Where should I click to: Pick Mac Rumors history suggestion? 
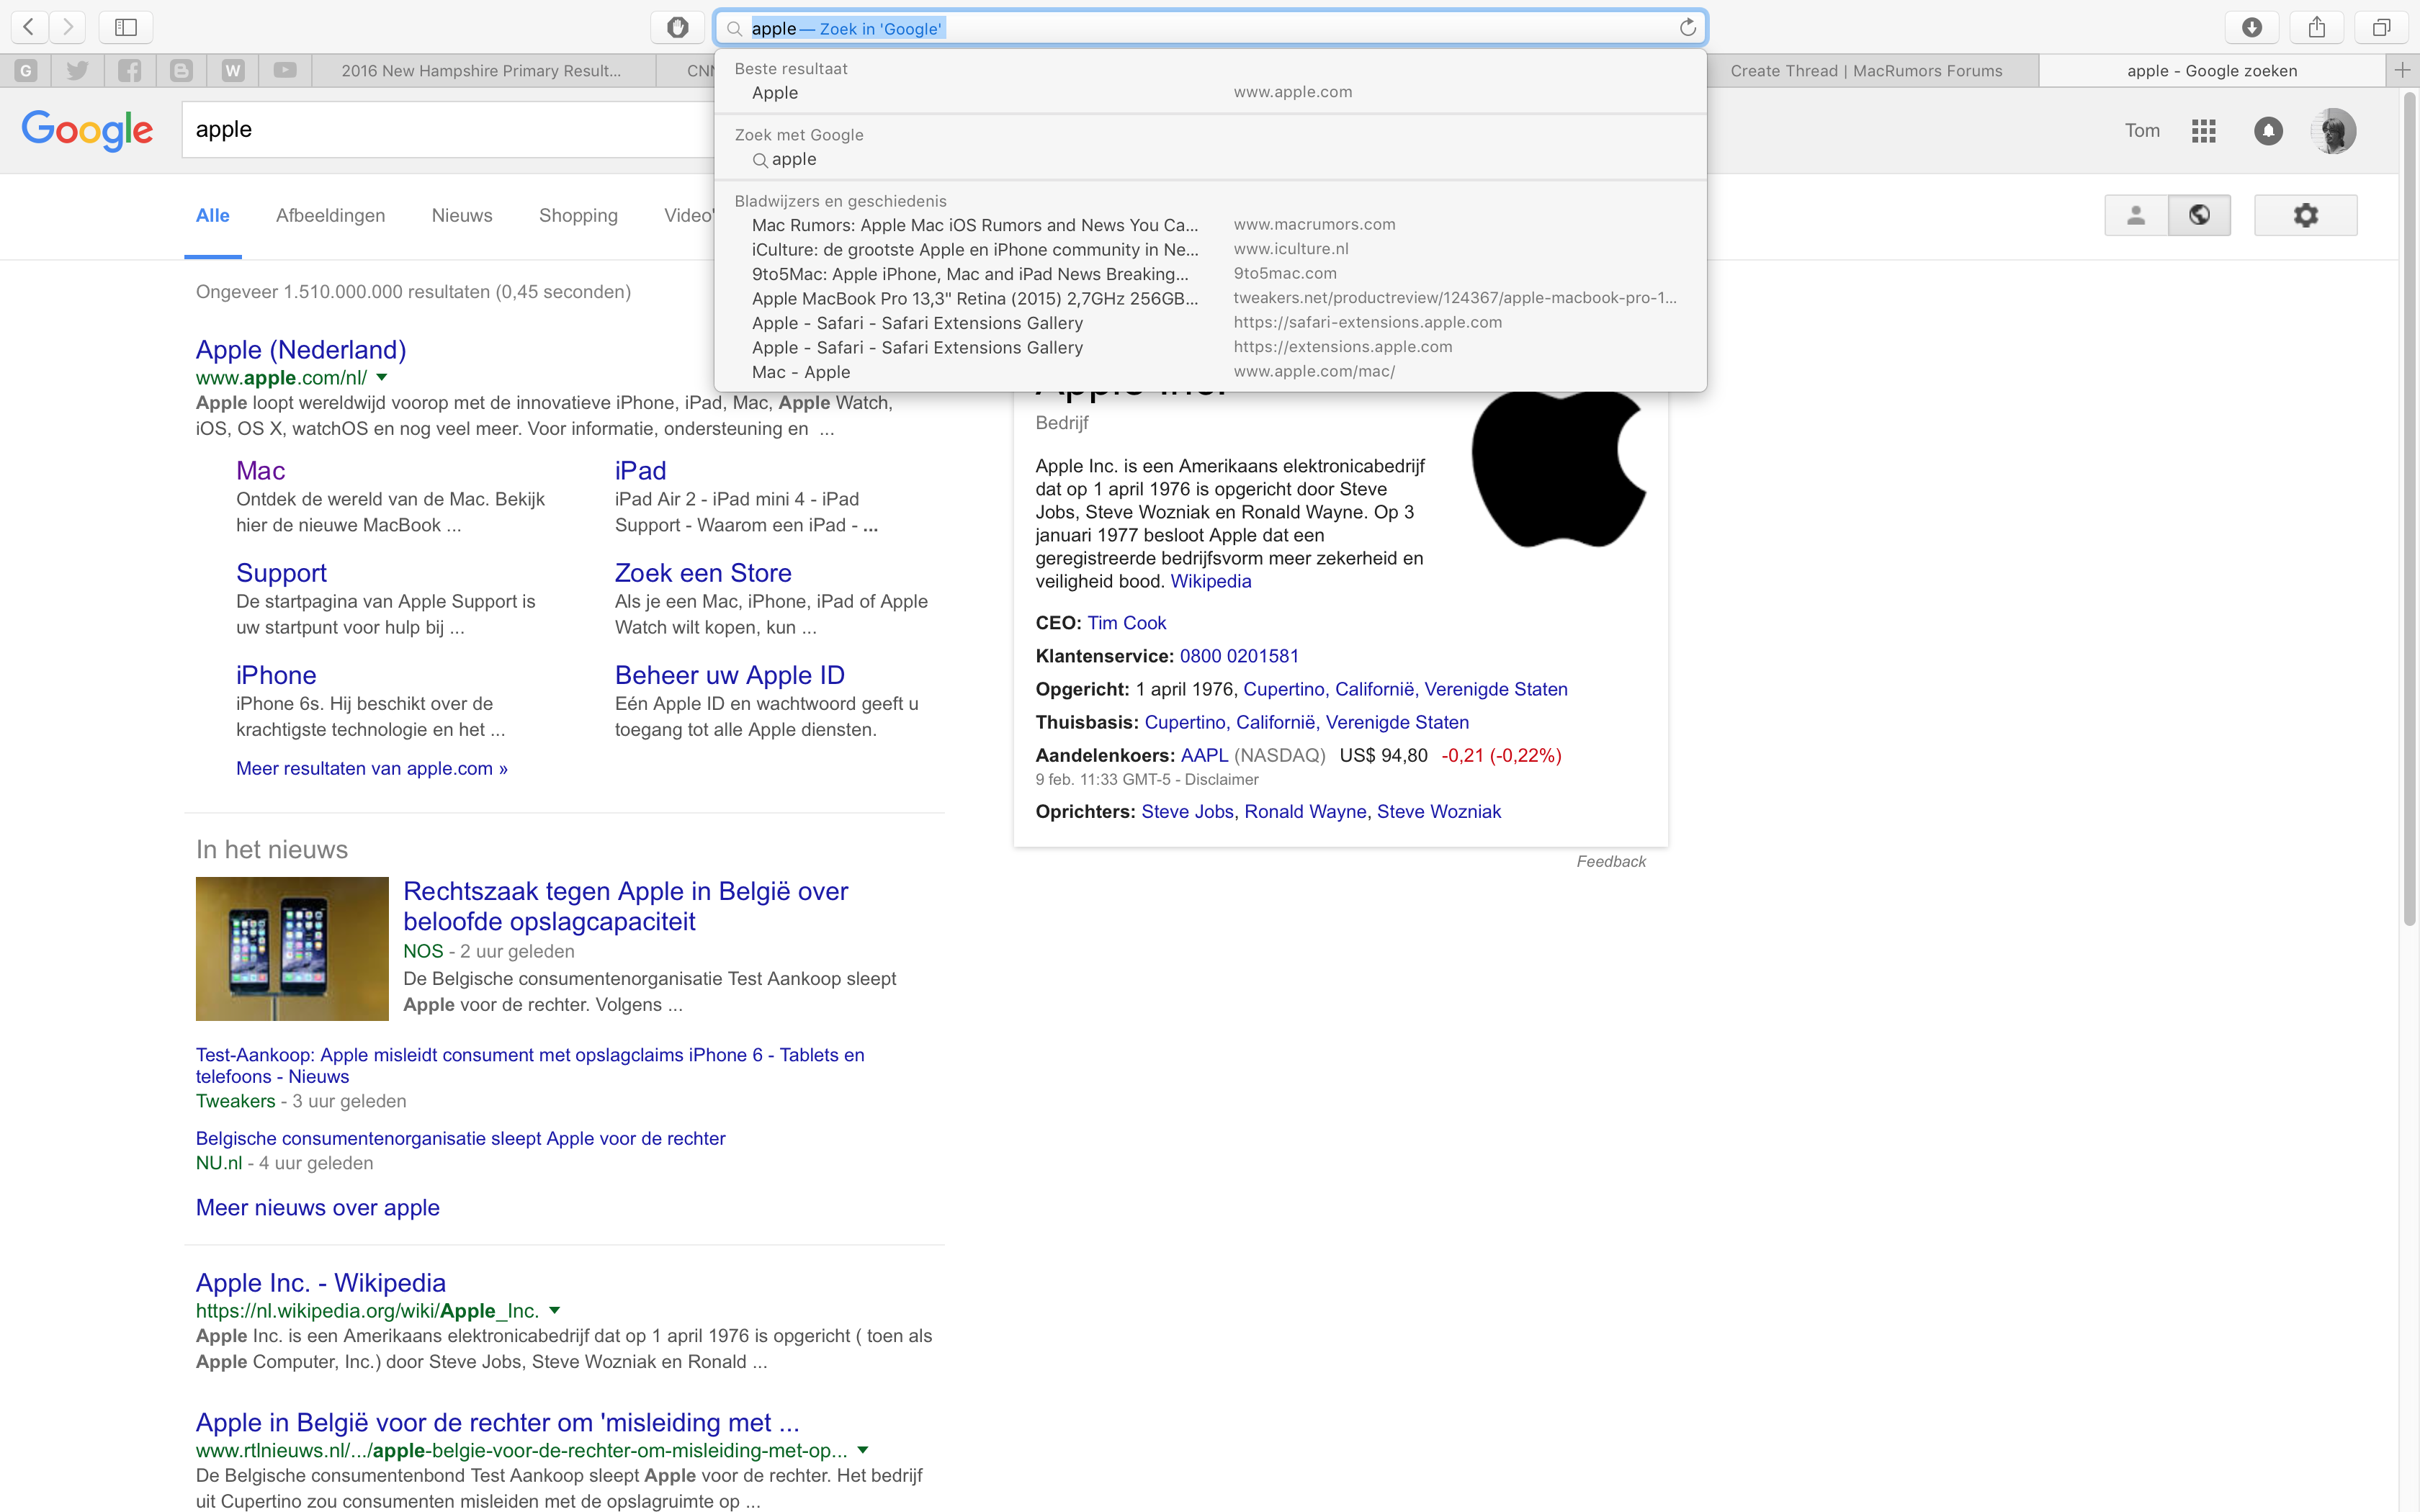tap(1210, 225)
